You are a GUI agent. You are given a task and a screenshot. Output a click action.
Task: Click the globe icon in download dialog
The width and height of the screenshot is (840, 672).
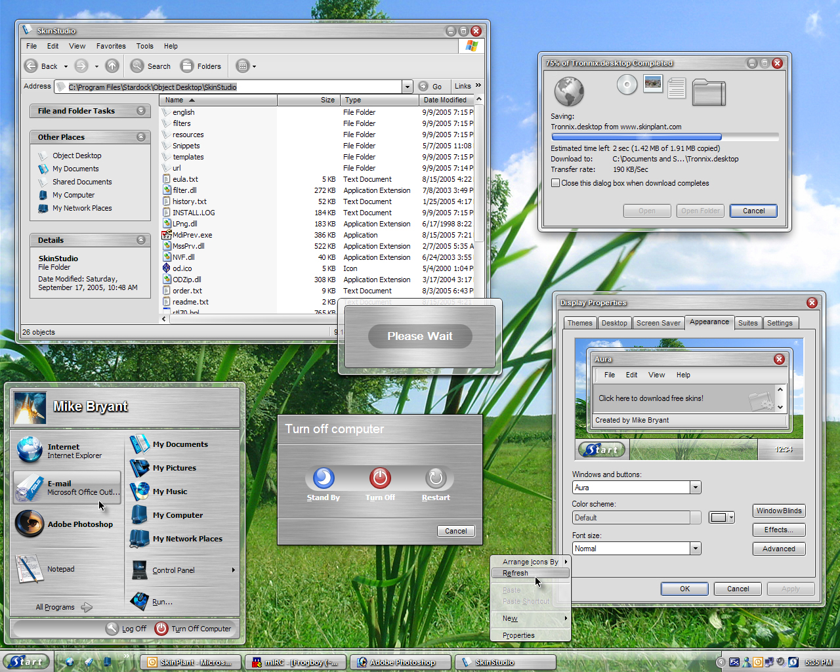(569, 91)
